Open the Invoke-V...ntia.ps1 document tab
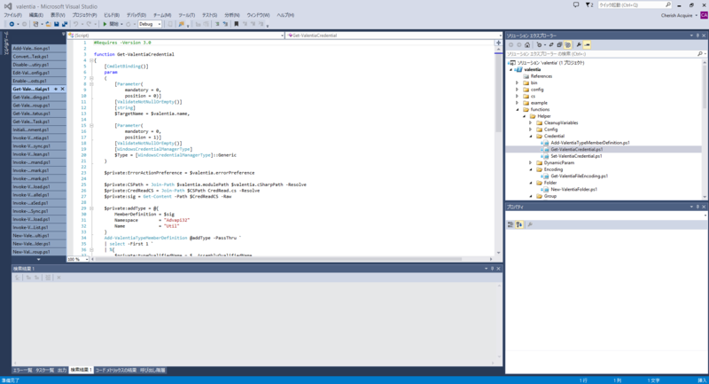Viewport: 709px width, 384px height. pos(39,138)
